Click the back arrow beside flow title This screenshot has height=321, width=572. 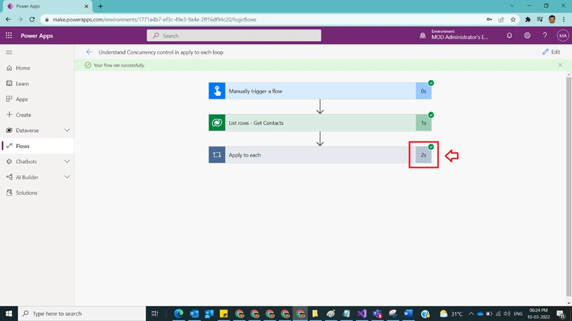[90, 52]
